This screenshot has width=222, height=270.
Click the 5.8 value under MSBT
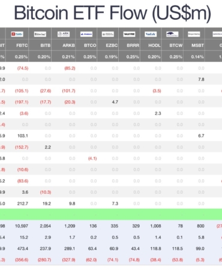[x=201, y=238]
